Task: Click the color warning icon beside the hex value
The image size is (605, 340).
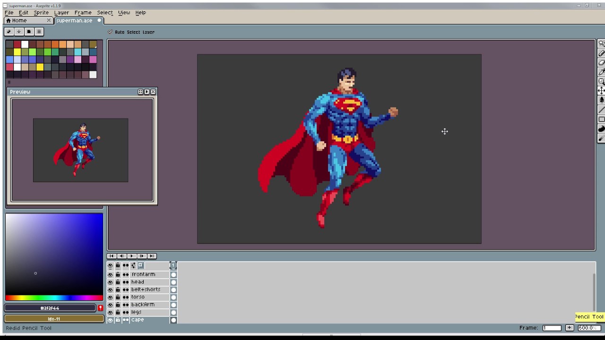Action: pyautogui.click(x=100, y=308)
